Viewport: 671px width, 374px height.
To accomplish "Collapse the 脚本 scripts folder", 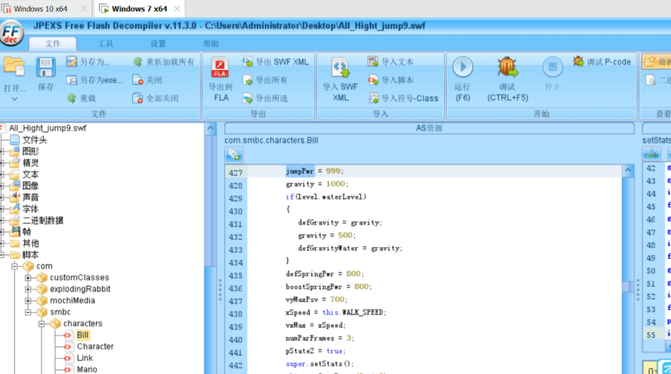I will (x=2, y=255).
